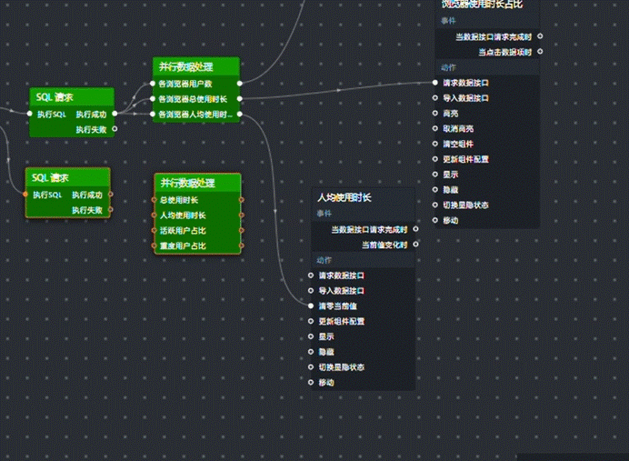The height and width of the screenshot is (461, 629).
Task: Click the output port of 重度用户占比
Action: point(241,246)
